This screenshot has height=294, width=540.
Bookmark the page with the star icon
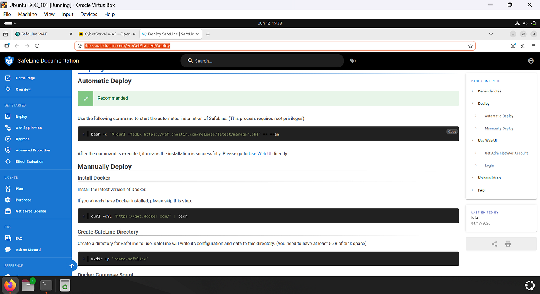pos(471,46)
